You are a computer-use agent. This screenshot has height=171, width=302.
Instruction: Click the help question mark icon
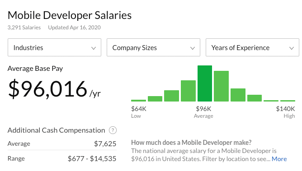113,130
